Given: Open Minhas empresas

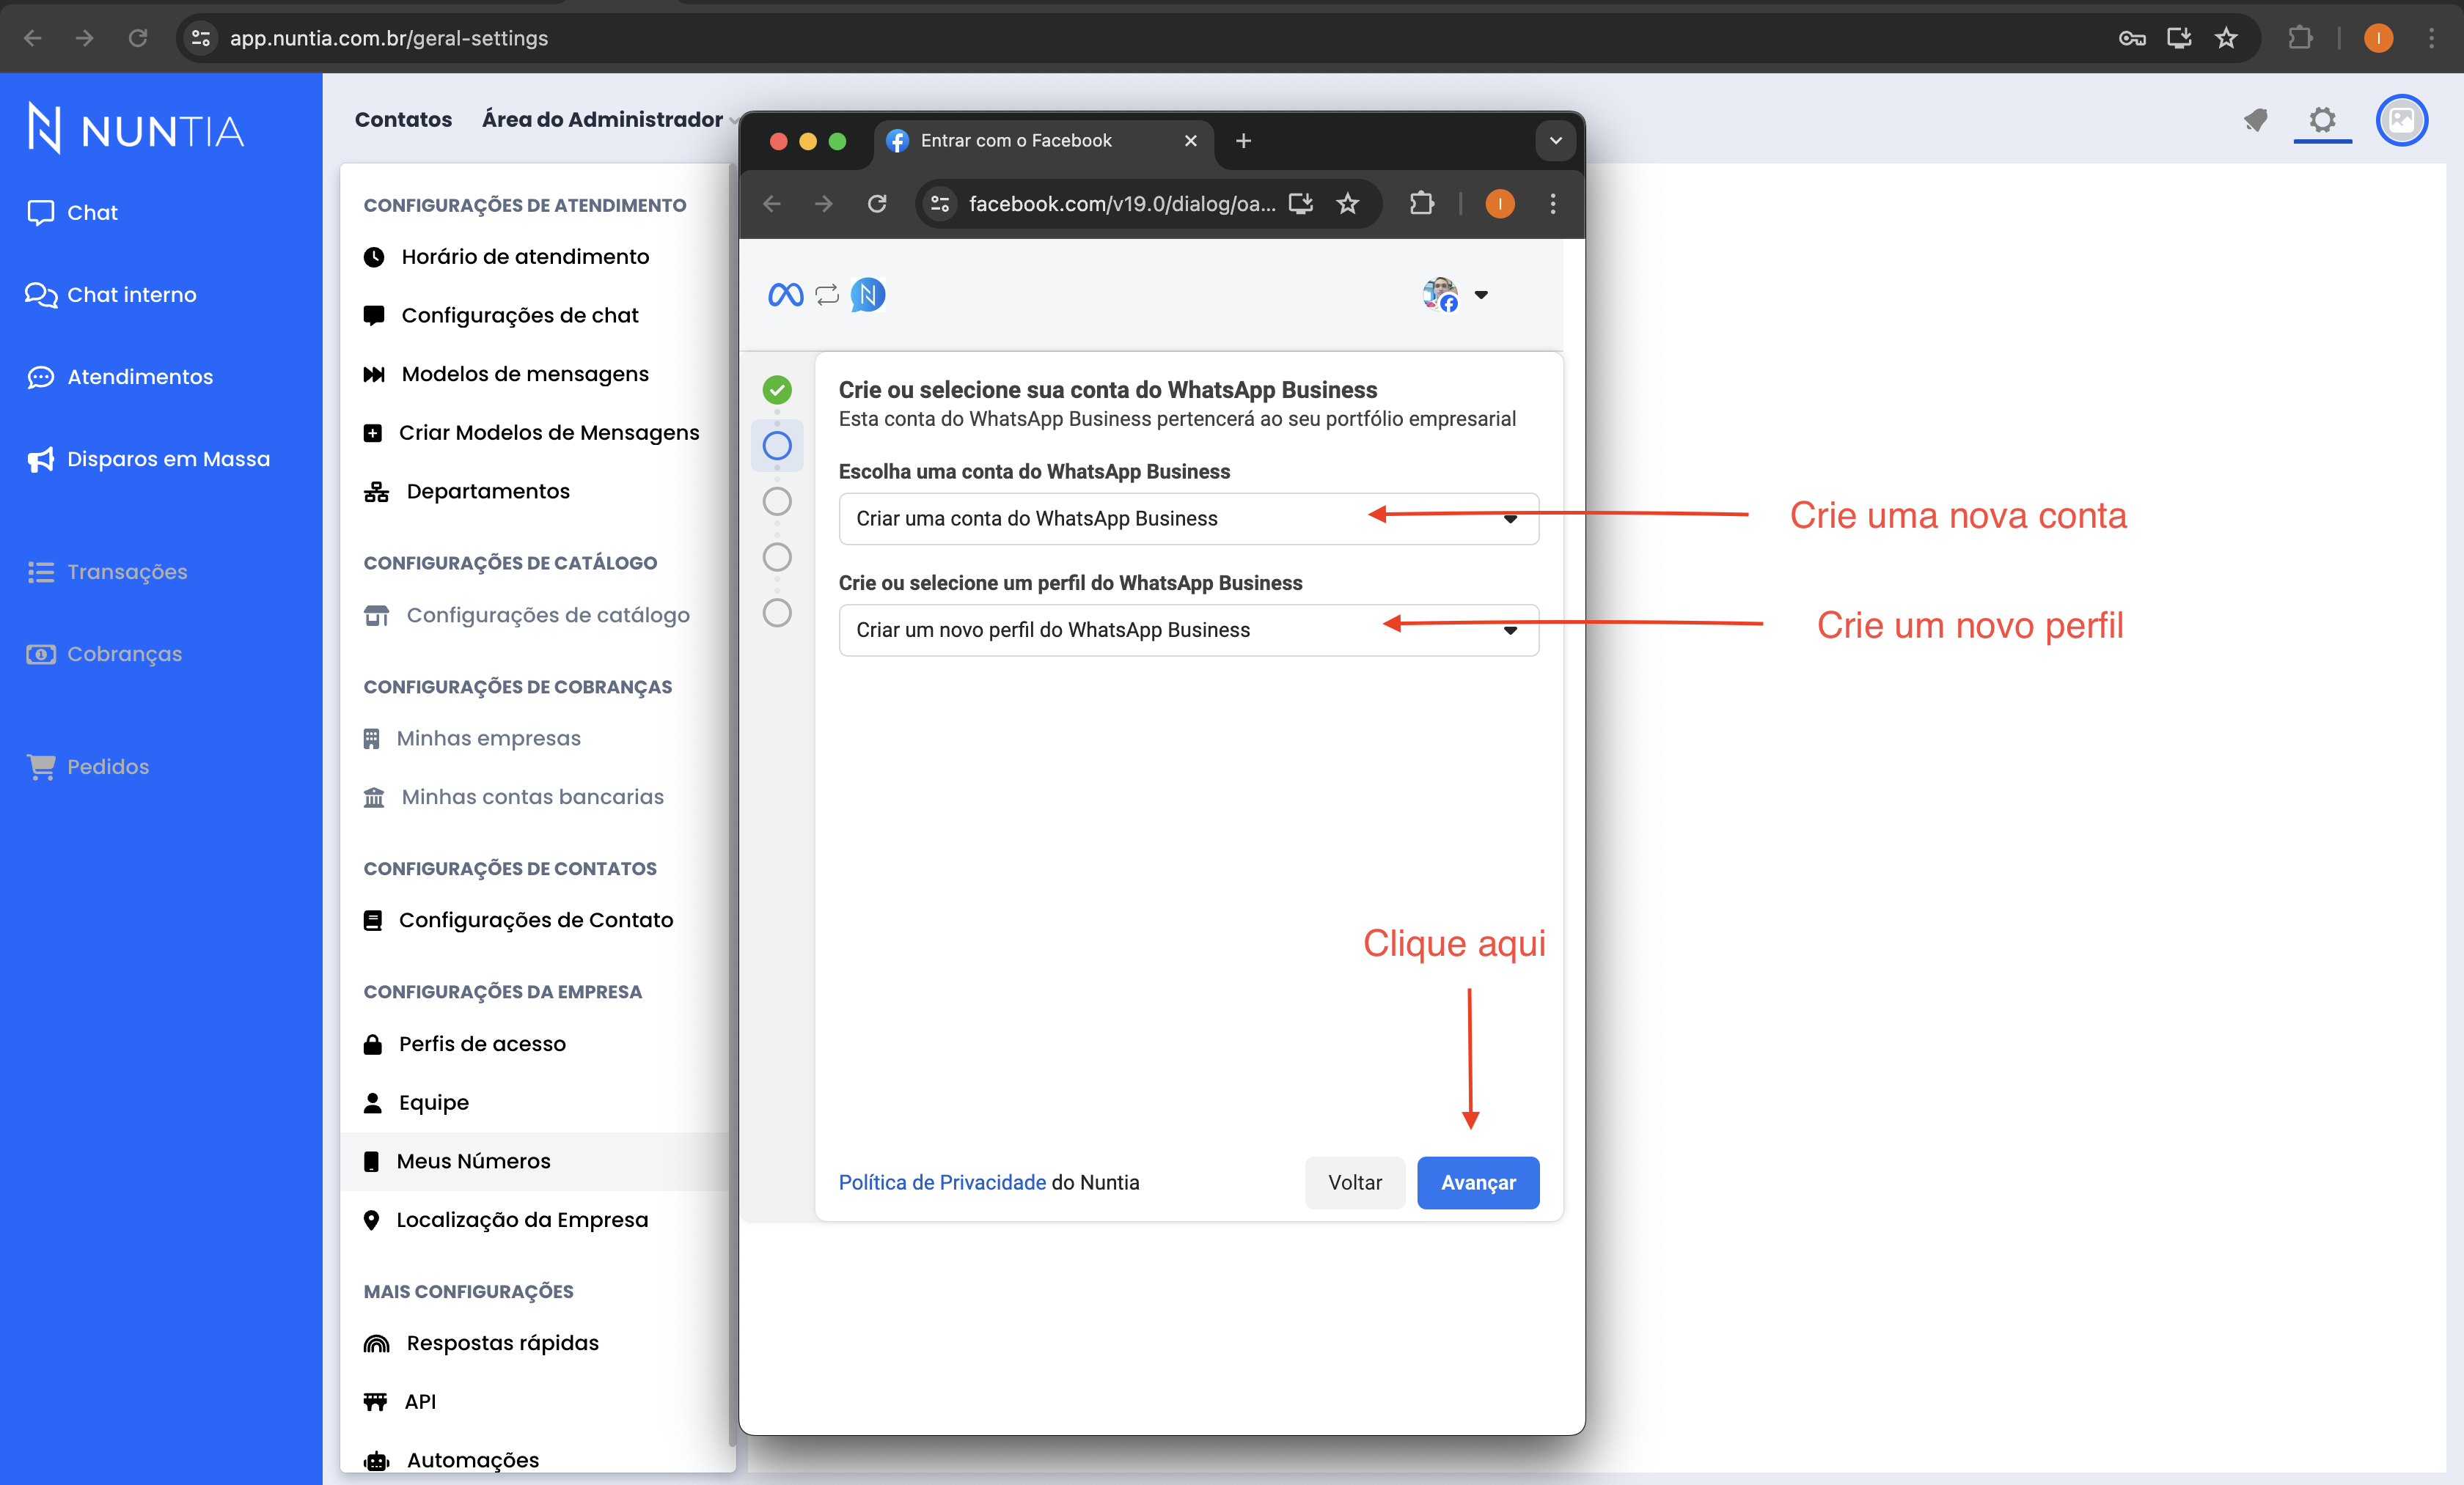Looking at the screenshot, I should tap(471, 737).
